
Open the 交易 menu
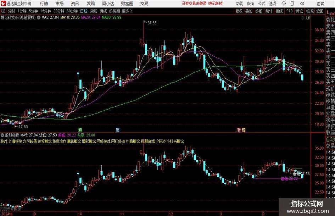point(144,4)
